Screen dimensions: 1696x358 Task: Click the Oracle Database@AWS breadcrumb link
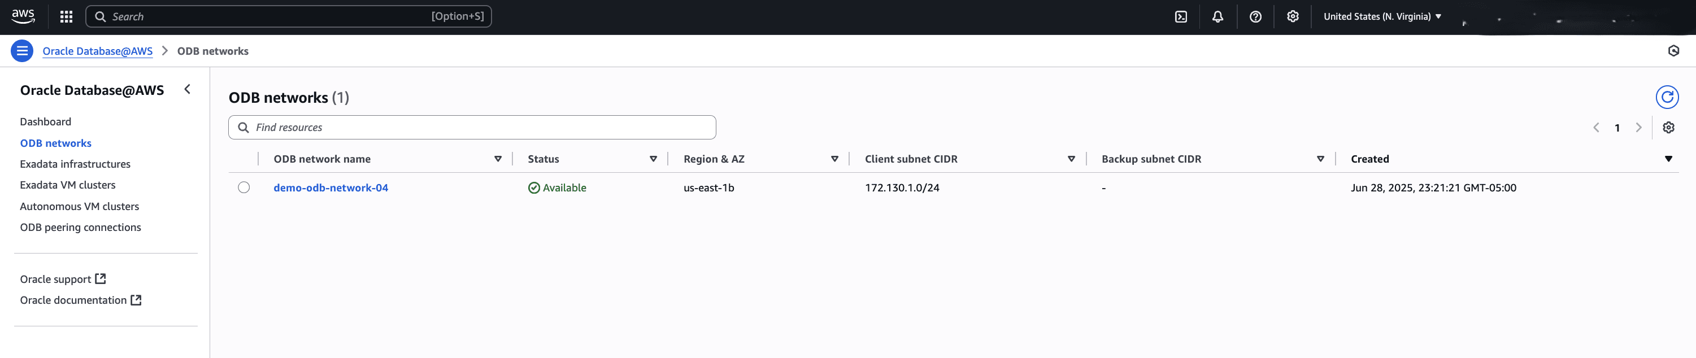[x=97, y=51]
